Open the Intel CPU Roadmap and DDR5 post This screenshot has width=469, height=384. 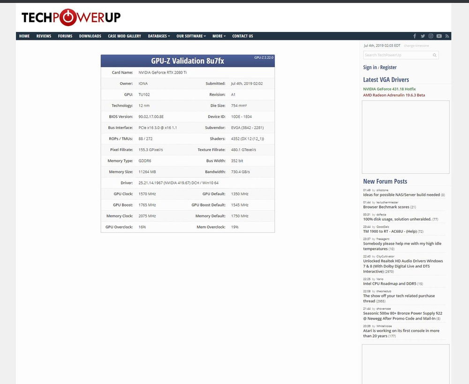pos(389,284)
